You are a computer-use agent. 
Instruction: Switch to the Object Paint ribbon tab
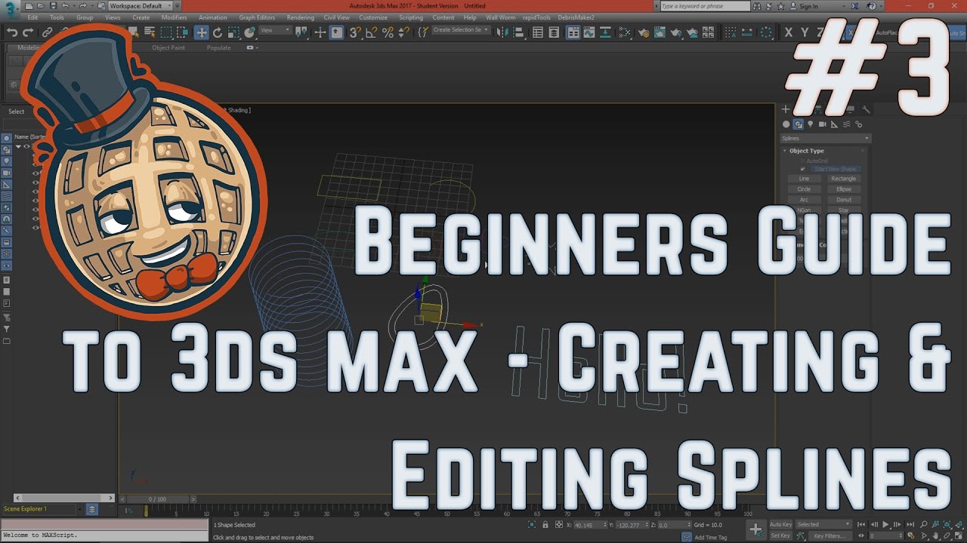click(x=168, y=48)
